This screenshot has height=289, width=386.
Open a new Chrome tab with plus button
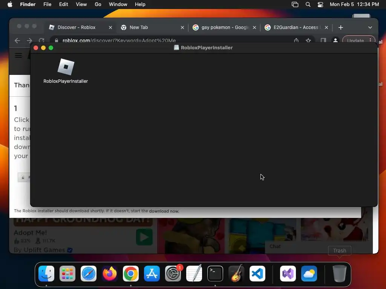(341, 27)
